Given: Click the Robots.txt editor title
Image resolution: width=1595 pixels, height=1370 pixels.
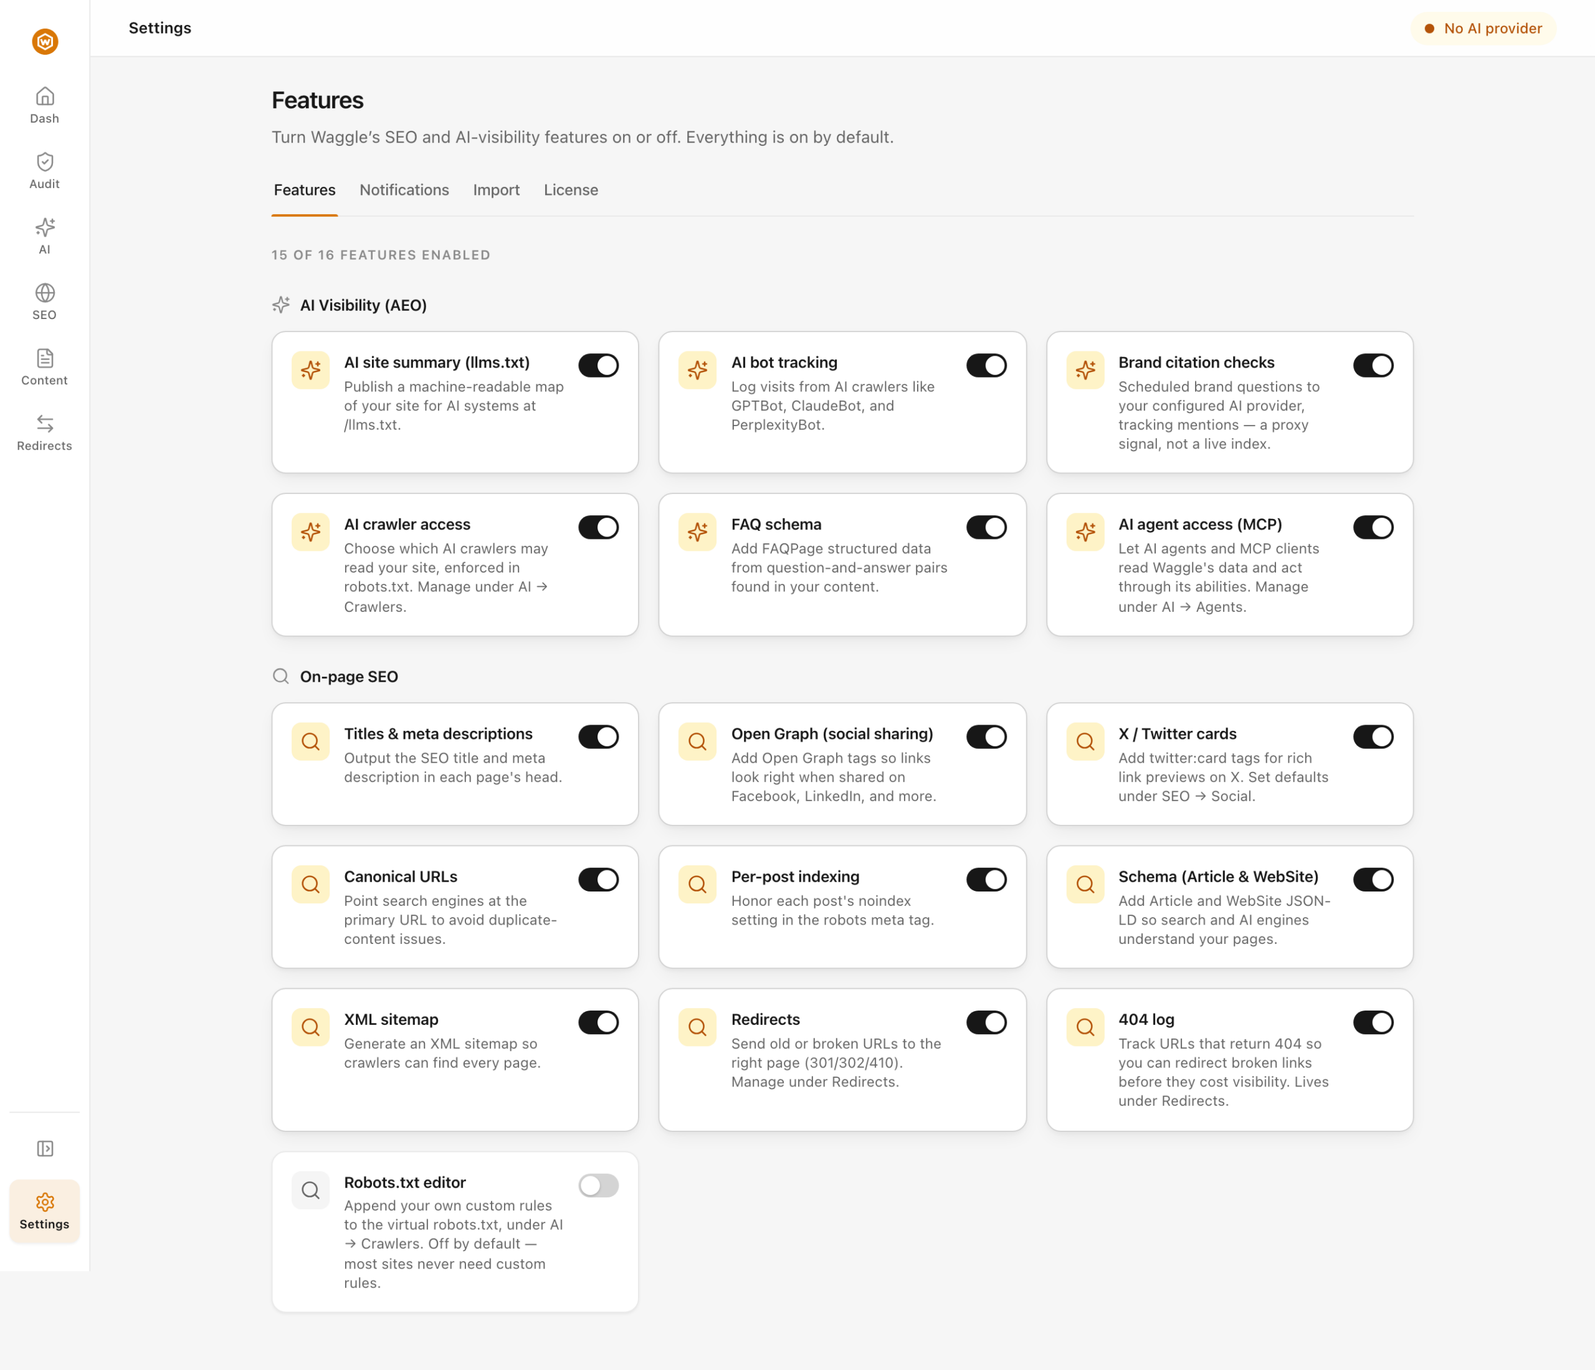Looking at the screenshot, I should pos(405,1182).
